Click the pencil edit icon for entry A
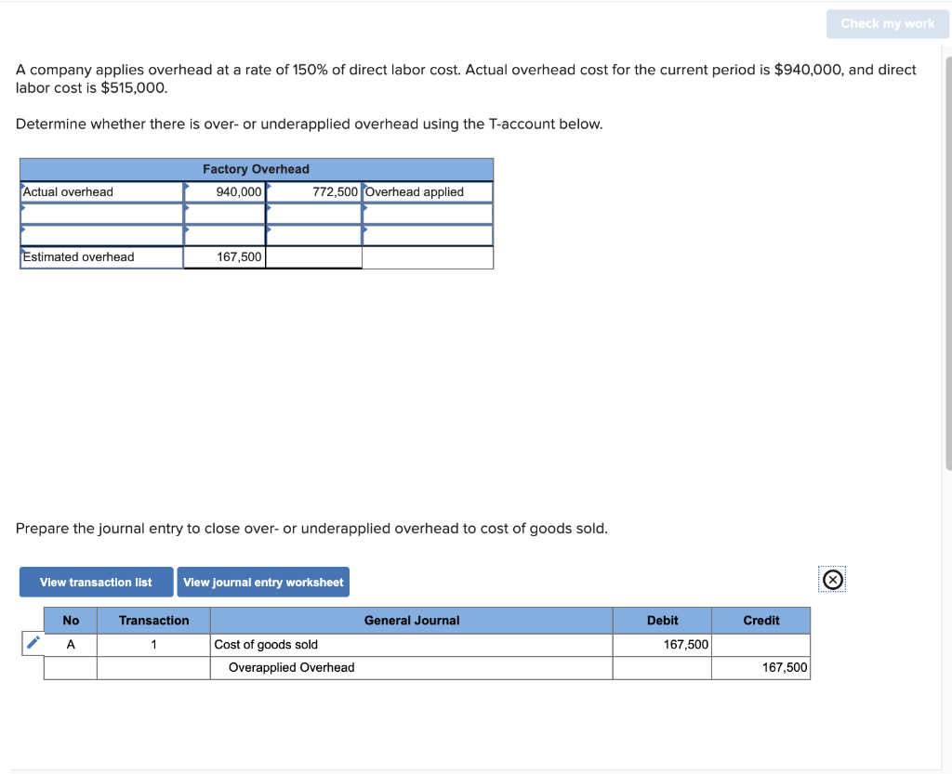The width and height of the screenshot is (952, 774). point(33,644)
